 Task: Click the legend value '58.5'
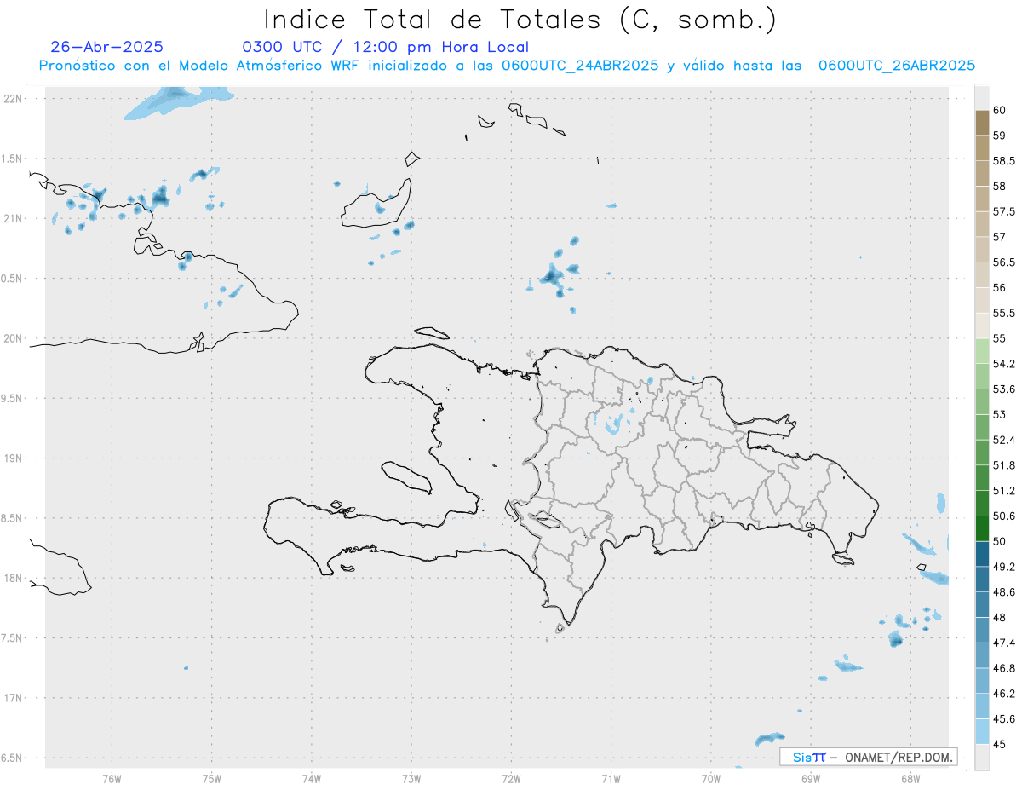click(1003, 161)
